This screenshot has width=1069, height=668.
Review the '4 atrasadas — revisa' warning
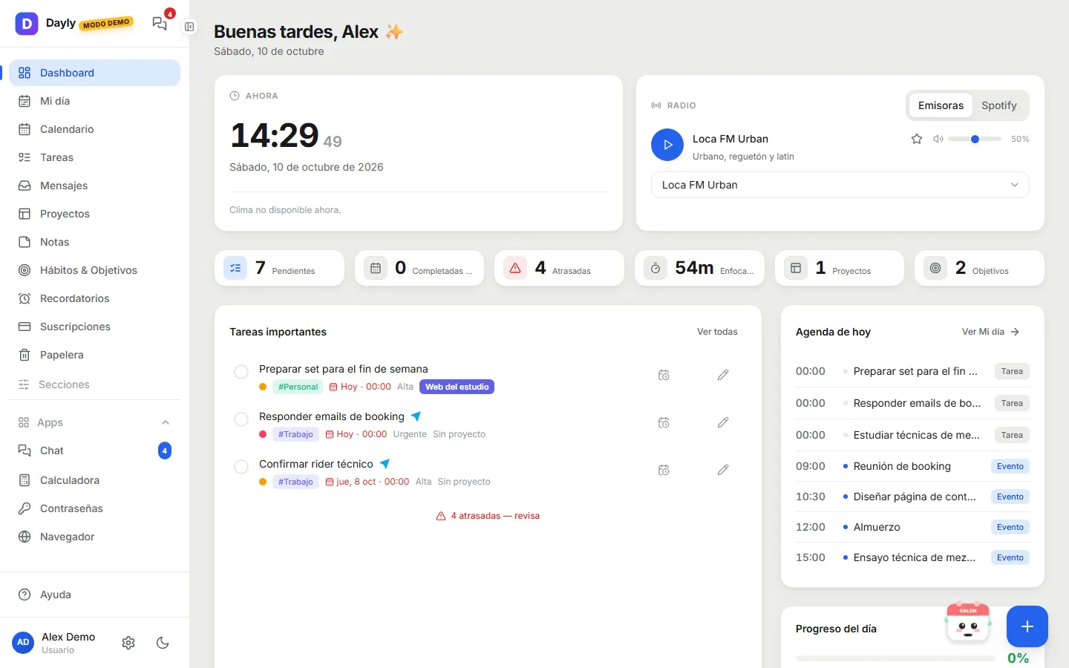(488, 516)
